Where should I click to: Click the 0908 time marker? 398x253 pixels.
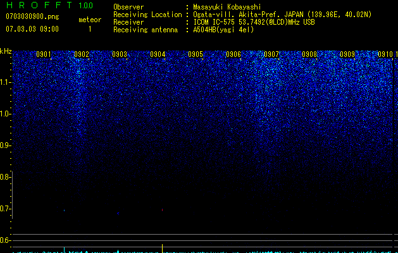point(309,54)
